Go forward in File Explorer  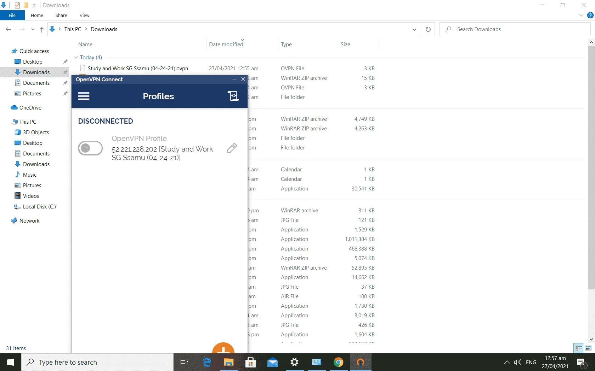[x=22, y=29]
